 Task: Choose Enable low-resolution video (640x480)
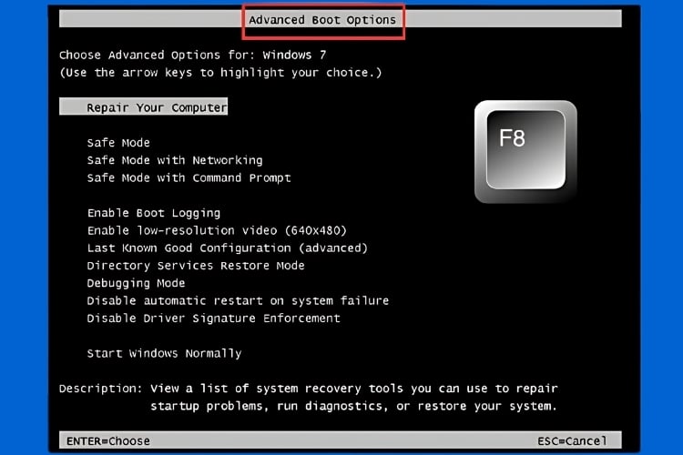[217, 230]
